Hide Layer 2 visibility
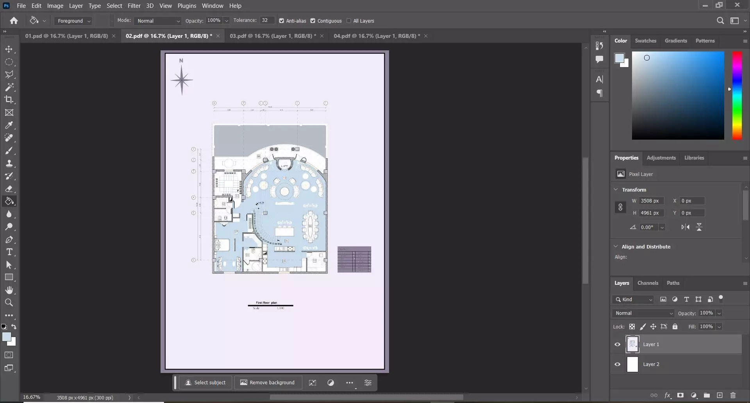Screen dimensions: 750x403 point(617,364)
